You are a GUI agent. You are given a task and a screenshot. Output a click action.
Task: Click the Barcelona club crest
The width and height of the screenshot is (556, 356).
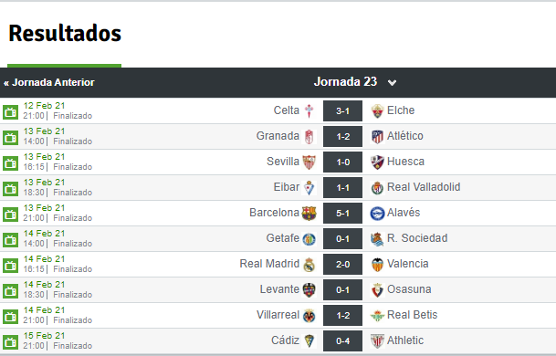tap(309, 213)
